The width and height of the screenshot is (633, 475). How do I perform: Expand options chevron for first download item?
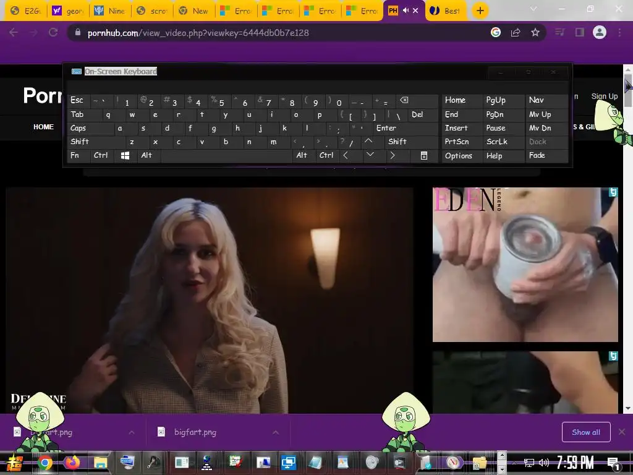131,432
